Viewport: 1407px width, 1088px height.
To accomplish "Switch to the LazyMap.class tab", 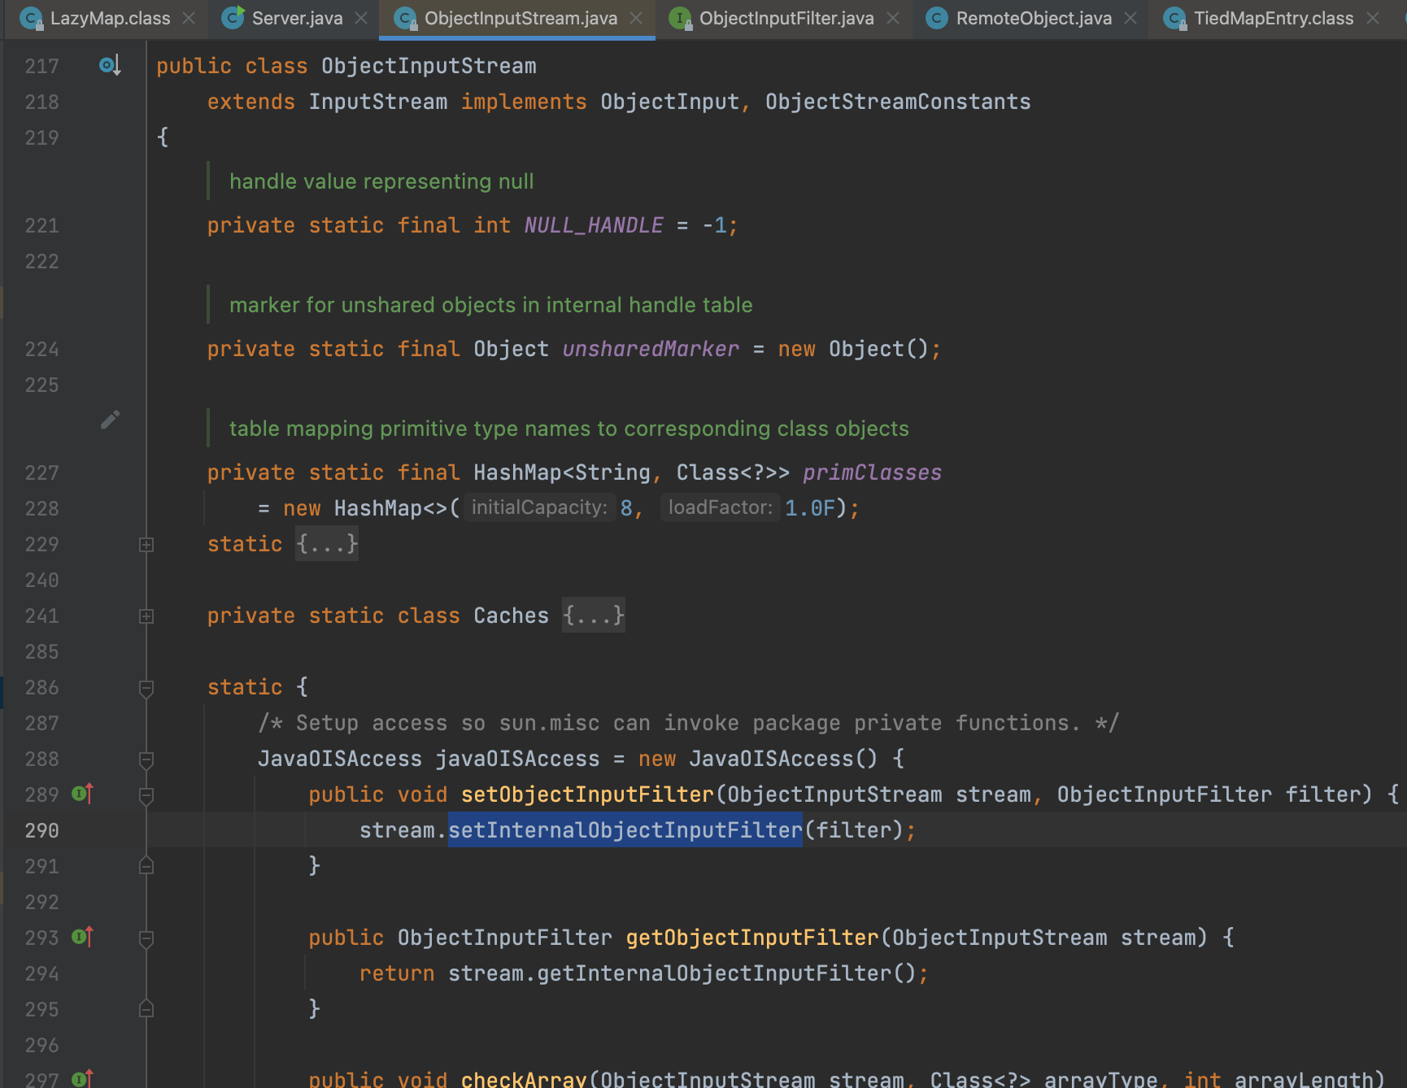I will [110, 18].
